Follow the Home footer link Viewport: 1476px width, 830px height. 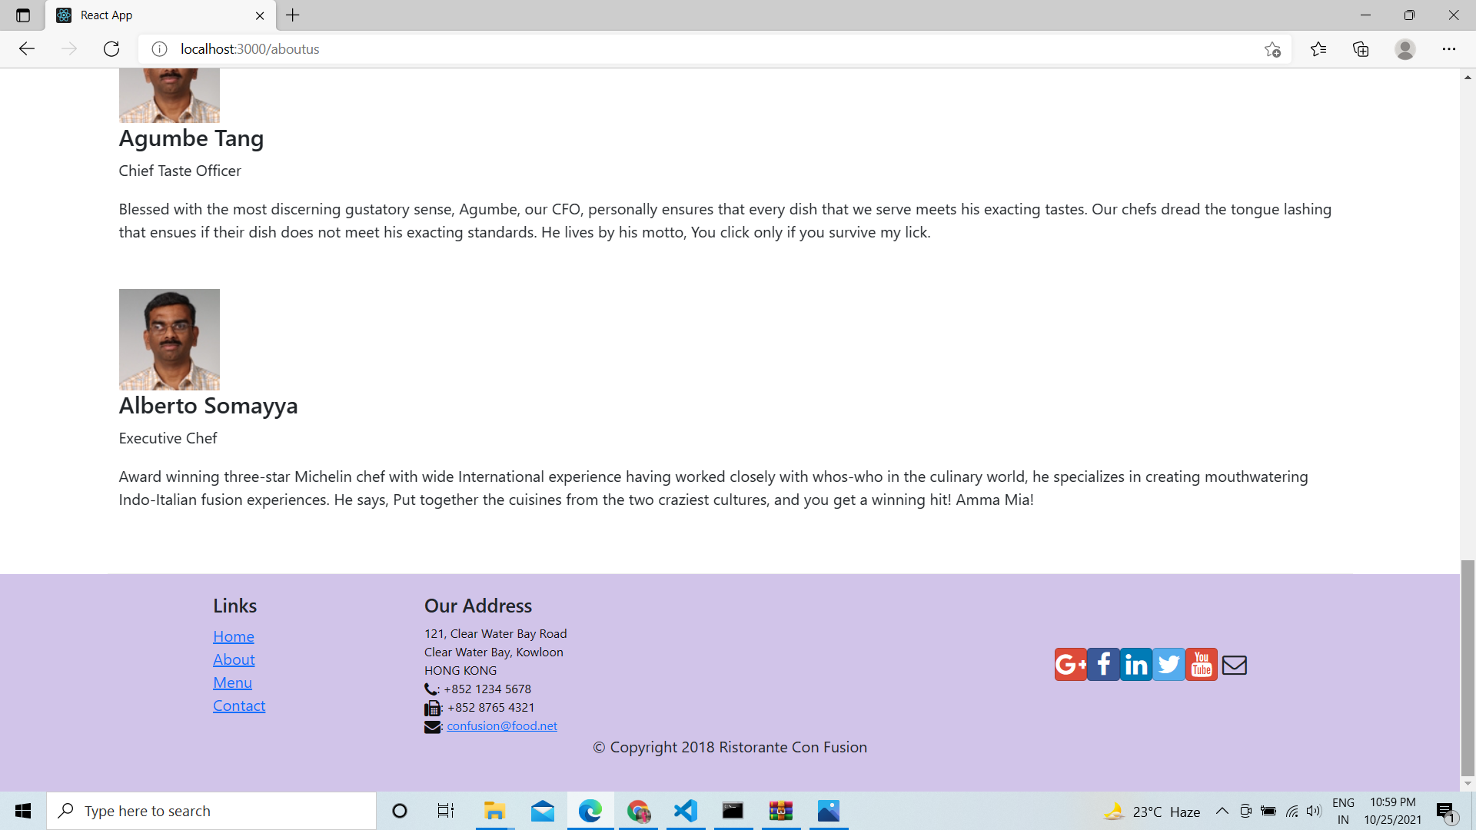pyautogui.click(x=234, y=636)
